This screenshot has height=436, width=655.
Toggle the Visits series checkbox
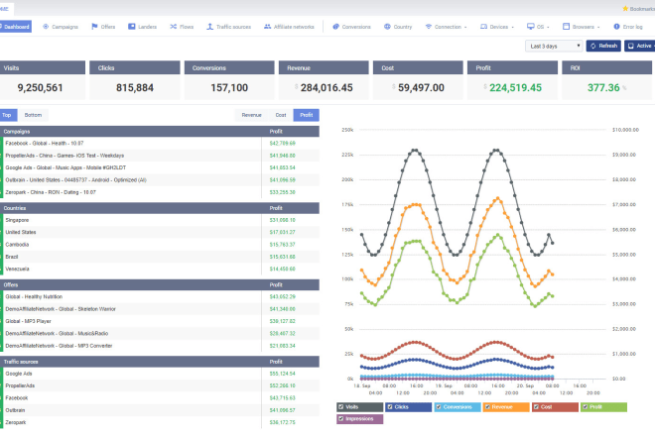tap(340, 407)
